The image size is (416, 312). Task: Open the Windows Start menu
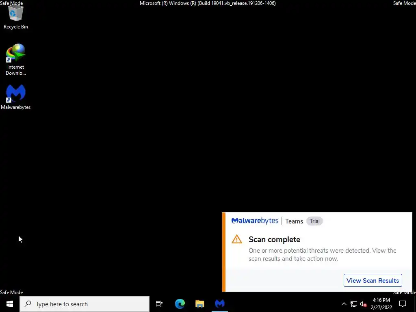[x=10, y=304]
